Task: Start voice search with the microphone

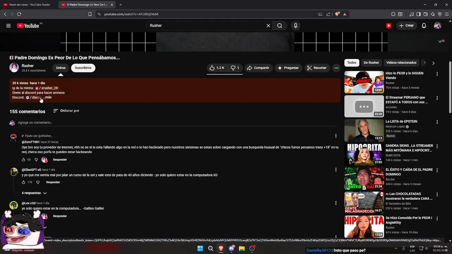Action: [x=296, y=25]
